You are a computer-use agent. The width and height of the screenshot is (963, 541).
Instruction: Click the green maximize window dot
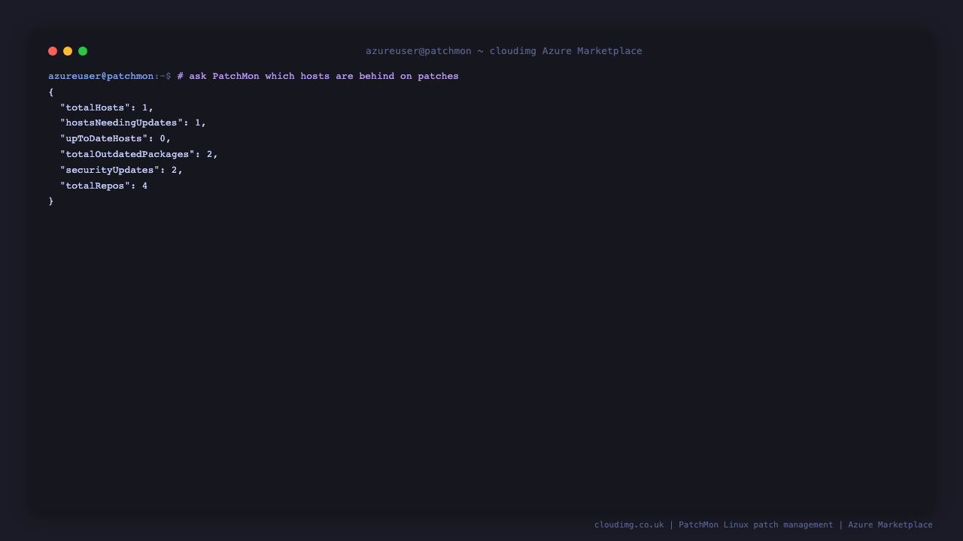(83, 51)
